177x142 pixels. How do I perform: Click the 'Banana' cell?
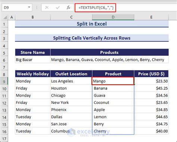[113, 88]
